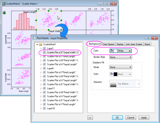Collapse the ScatterMatri1 tree node
This screenshot has height=123, width=160.
tap(37, 44)
